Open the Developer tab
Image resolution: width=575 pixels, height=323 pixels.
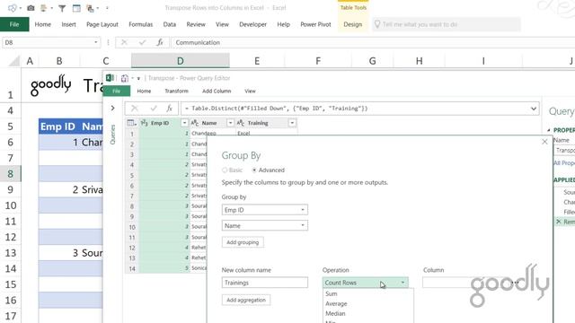click(x=252, y=24)
